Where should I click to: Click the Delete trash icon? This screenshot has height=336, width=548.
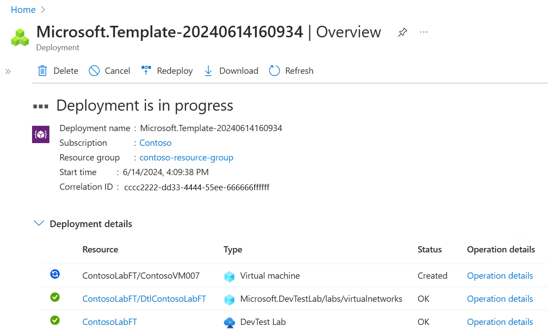click(43, 71)
